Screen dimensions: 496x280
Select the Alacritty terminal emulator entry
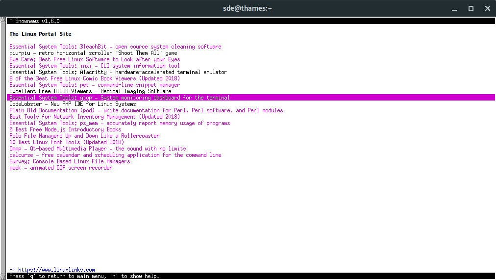coord(118,72)
